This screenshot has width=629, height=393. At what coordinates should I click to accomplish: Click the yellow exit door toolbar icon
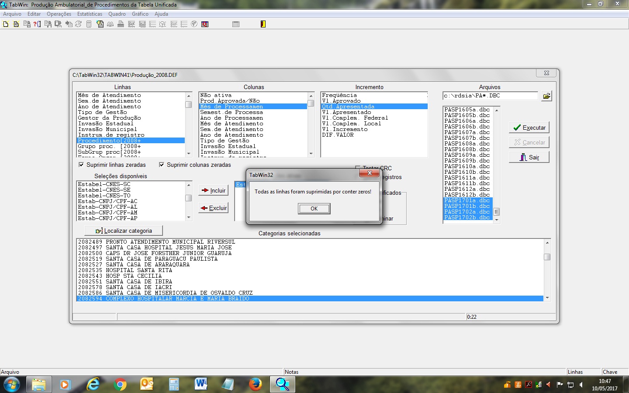click(x=263, y=24)
